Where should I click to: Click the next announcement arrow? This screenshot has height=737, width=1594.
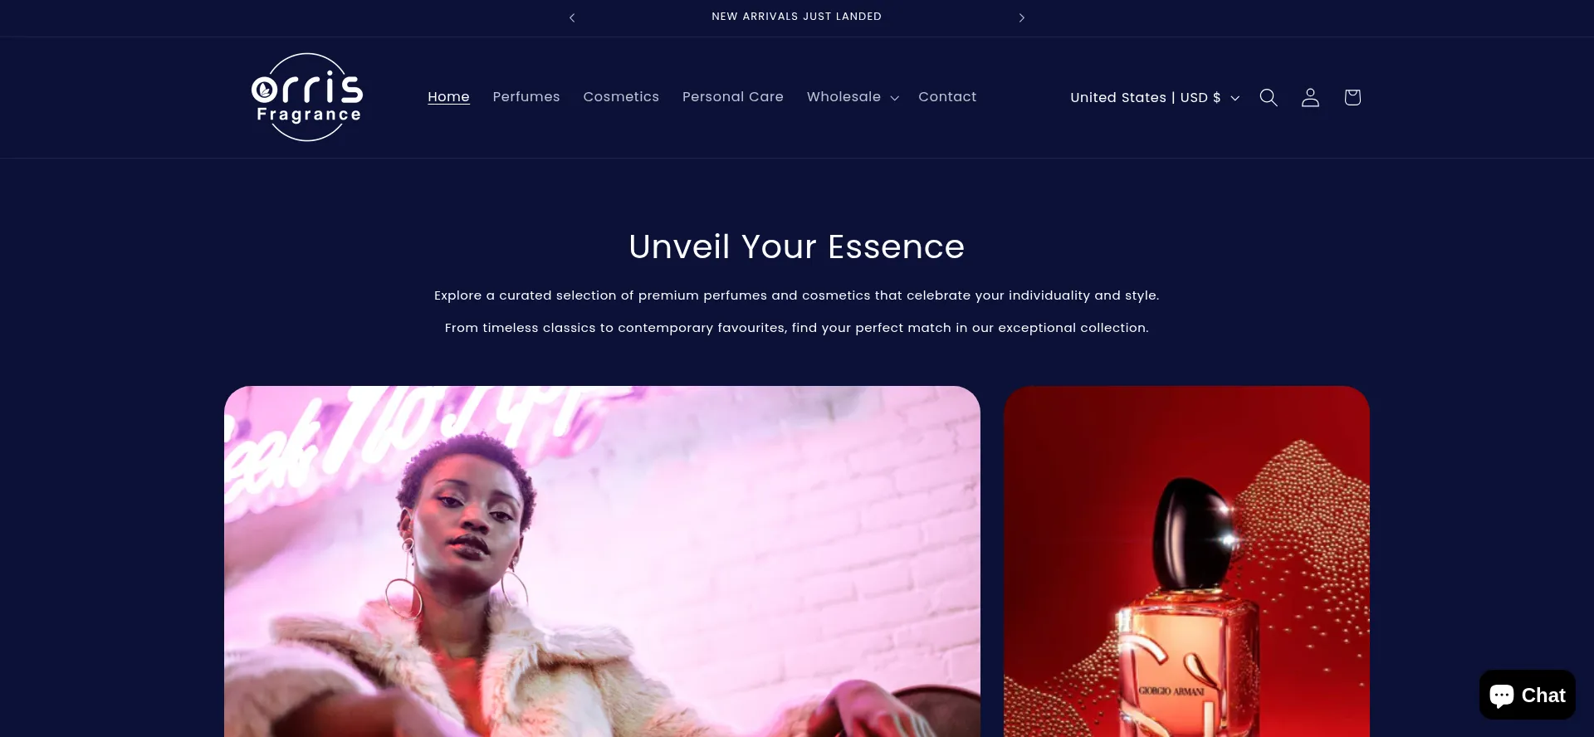click(1022, 17)
